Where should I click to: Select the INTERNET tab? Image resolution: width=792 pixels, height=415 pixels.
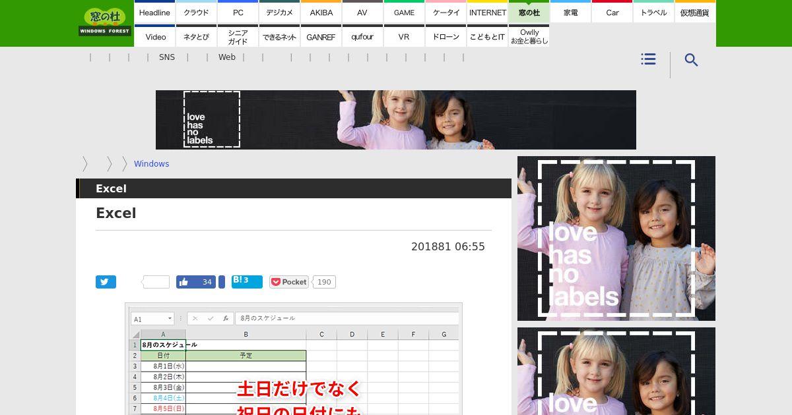pyautogui.click(x=487, y=12)
